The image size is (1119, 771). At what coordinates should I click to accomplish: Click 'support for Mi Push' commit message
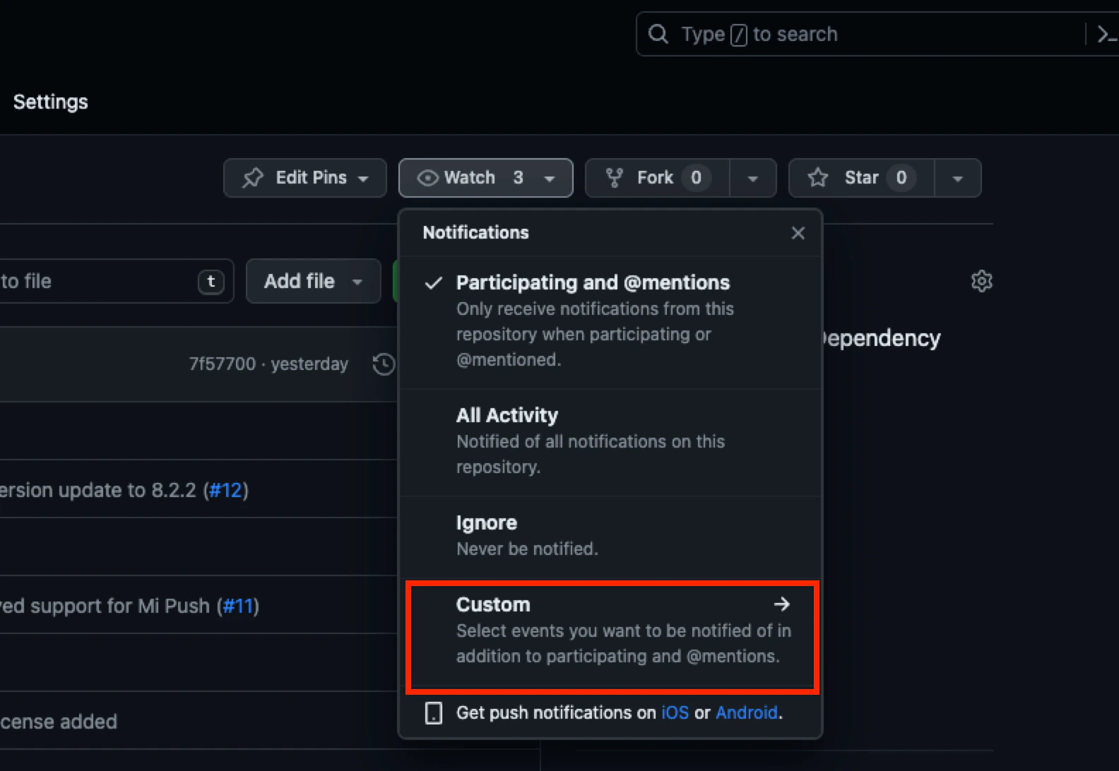(x=105, y=606)
